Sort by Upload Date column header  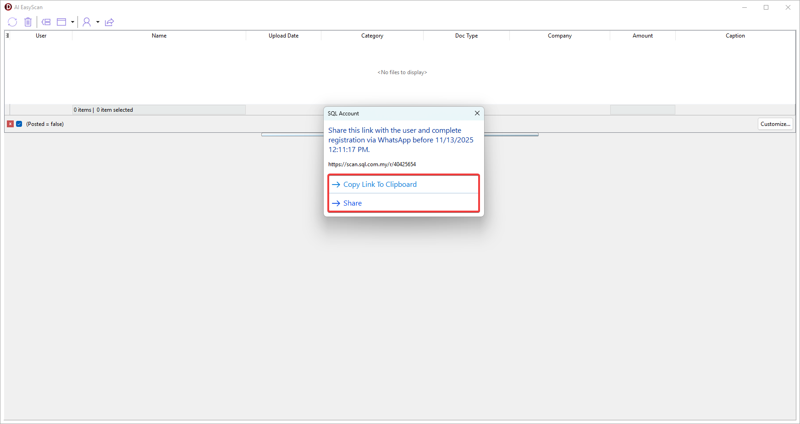283,36
